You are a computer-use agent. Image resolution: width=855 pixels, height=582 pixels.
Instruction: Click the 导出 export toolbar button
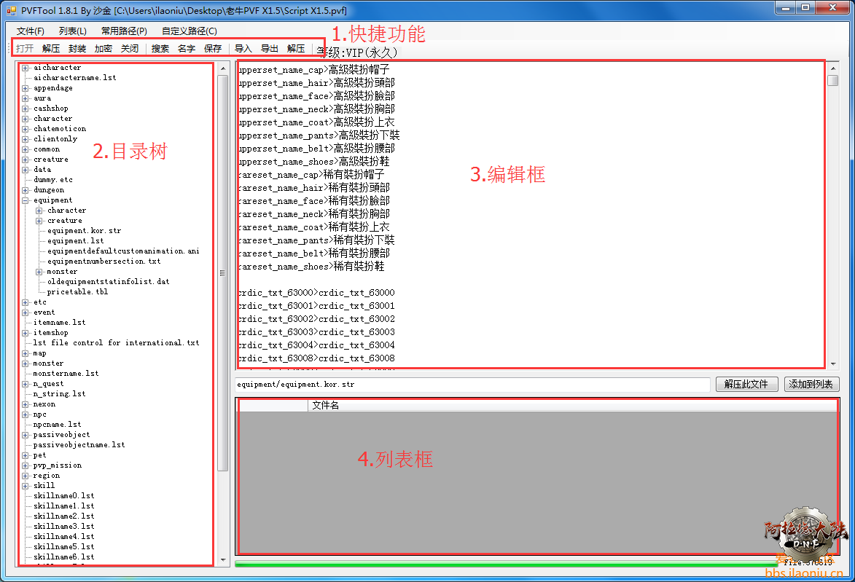pyautogui.click(x=270, y=49)
